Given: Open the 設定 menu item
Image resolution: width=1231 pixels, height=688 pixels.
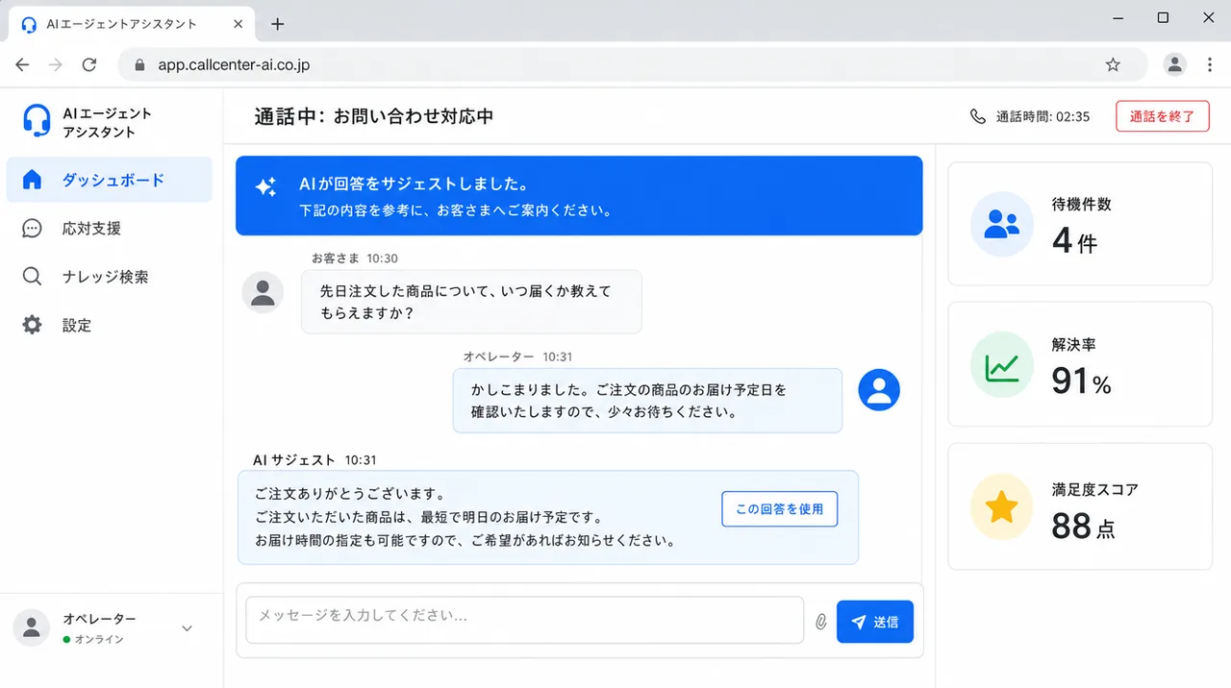Looking at the screenshot, I should pyautogui.click(x=109, y=326).
